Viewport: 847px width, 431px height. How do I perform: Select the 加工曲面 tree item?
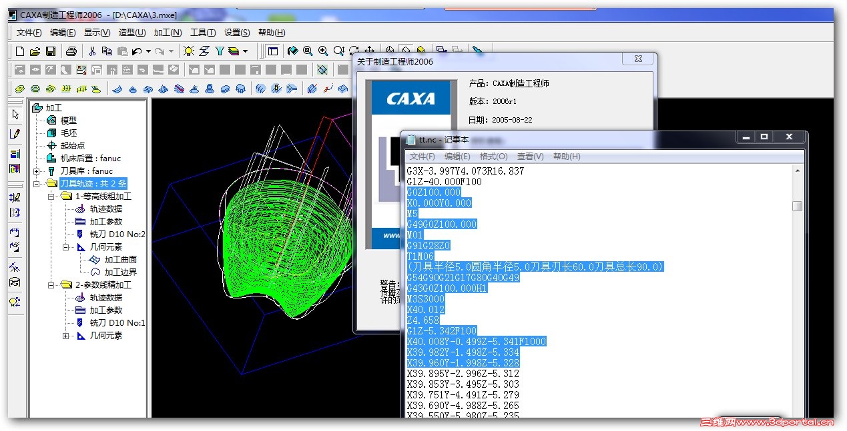[x=121, y=260]
